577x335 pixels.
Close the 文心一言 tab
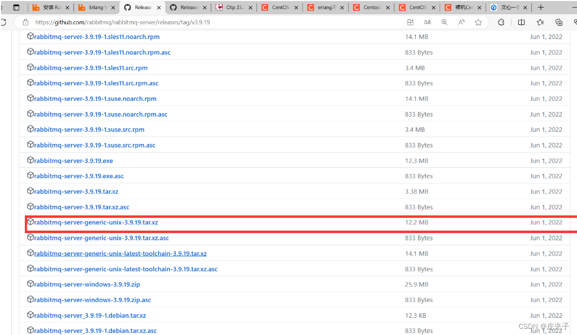pos(525,8)
